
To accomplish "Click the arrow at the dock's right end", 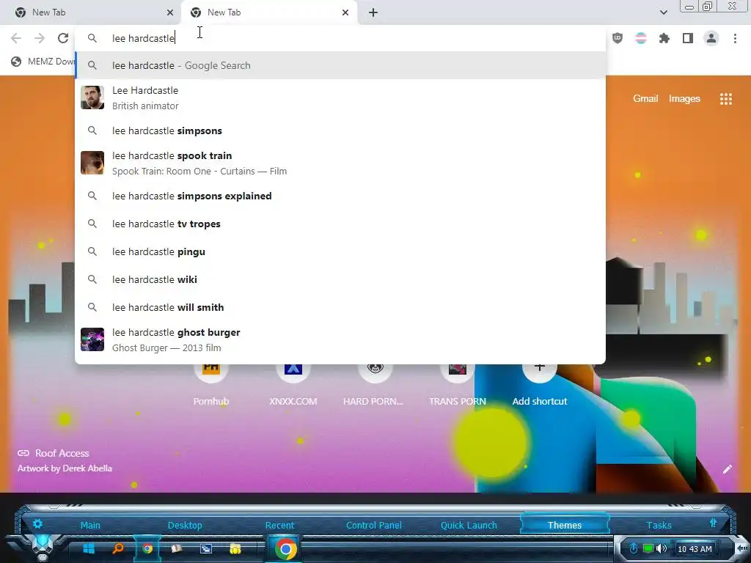I will coord(741,548).
